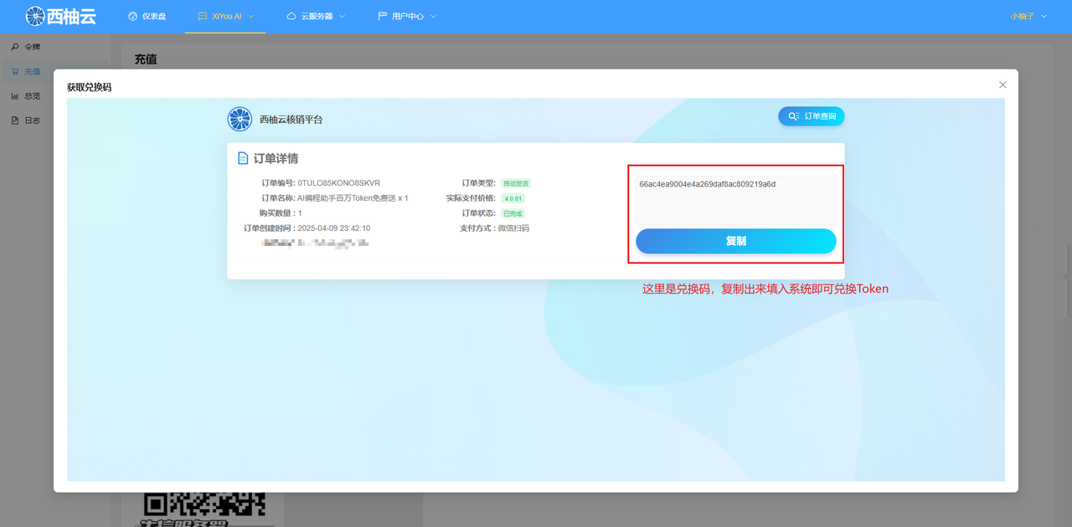This screenshot has height=527, width=1072.
Task: Click the 充值 page heading behind dialog
Action: 146,59
